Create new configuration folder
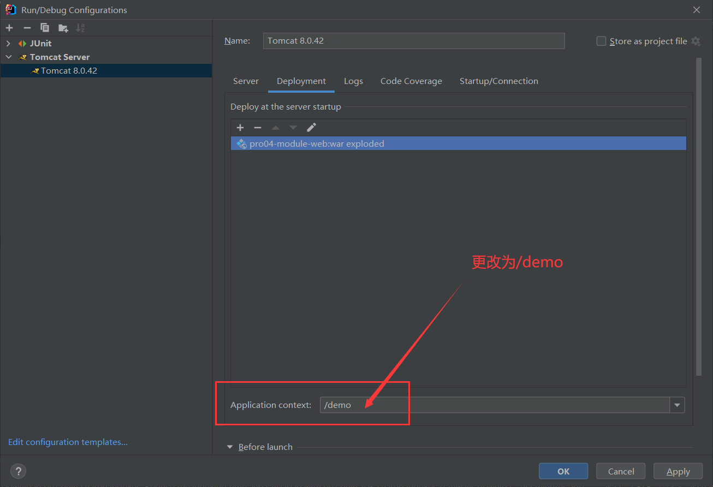 tap(63, 28)
